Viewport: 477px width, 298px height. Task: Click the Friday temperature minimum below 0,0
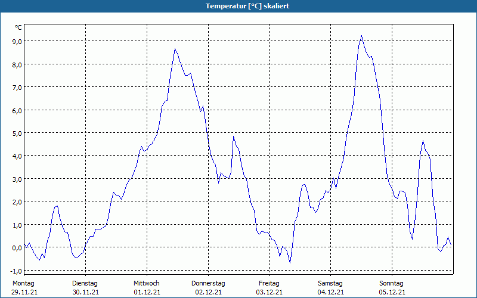(290, 262)
